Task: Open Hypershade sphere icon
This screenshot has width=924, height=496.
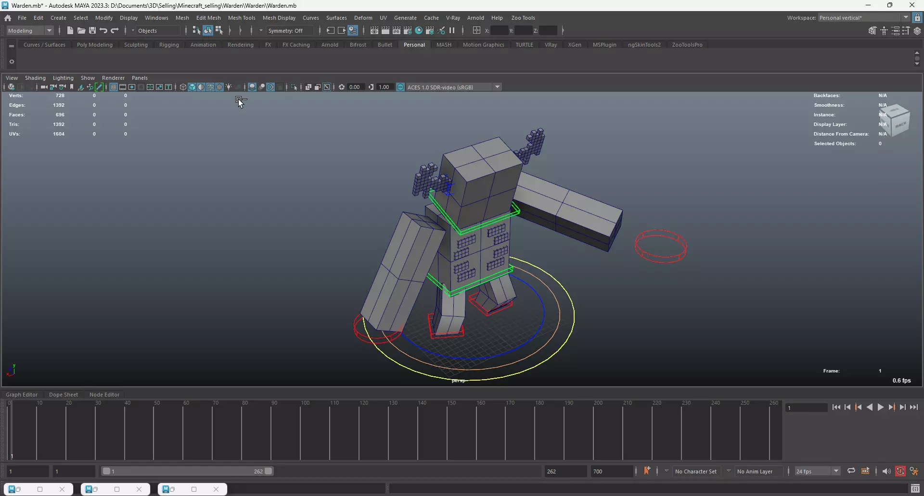Action: [x=419, y=30]
